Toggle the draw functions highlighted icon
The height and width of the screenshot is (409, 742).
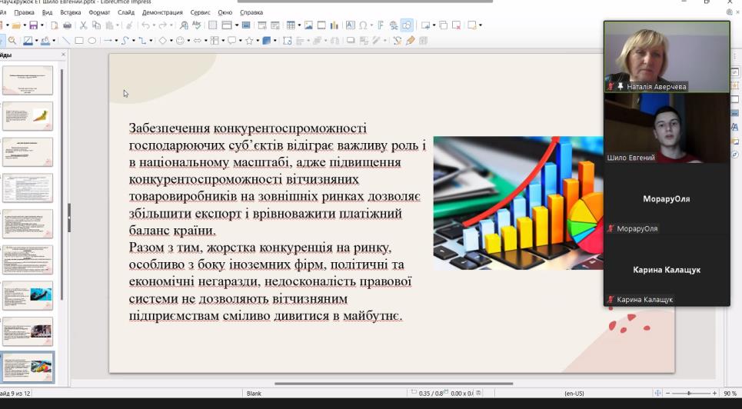coord(407,25)
